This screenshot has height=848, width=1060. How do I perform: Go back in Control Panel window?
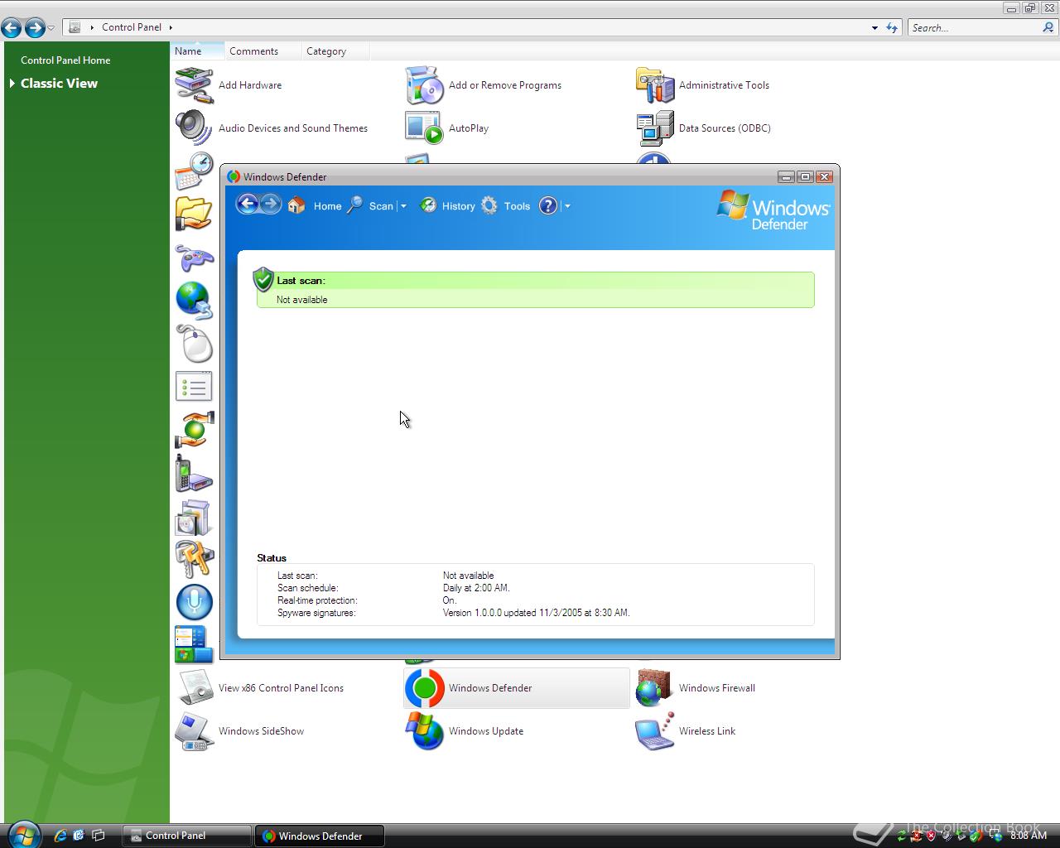click(x=12, y=28)
